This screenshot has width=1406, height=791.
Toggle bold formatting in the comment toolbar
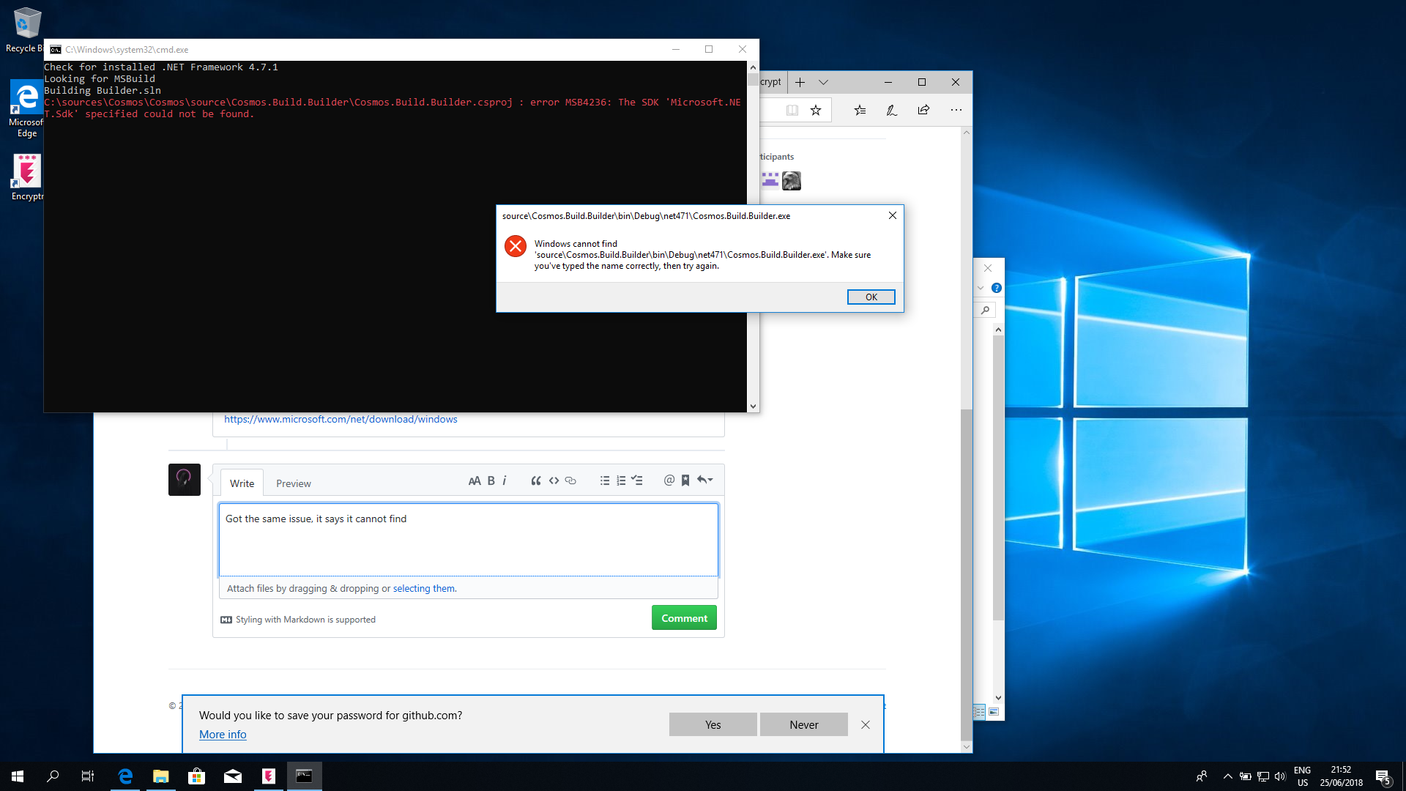(x=491, y=480)
